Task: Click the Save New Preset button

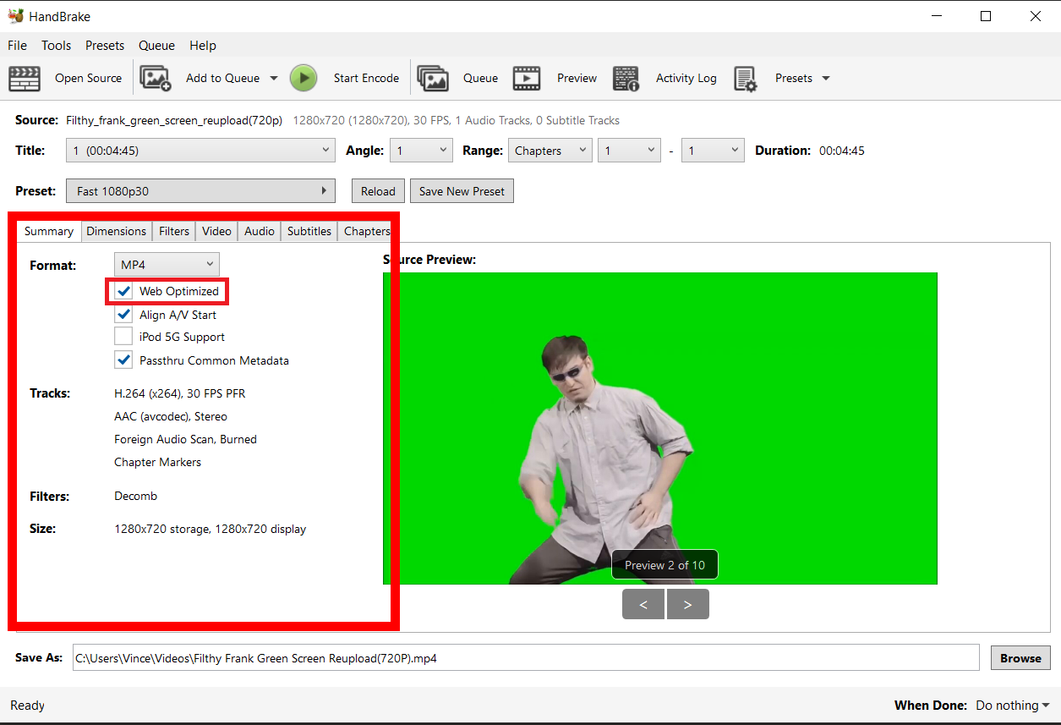Action: tap(462, 190)
